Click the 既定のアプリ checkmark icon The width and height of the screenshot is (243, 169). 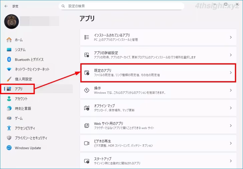tap(87, 72)
